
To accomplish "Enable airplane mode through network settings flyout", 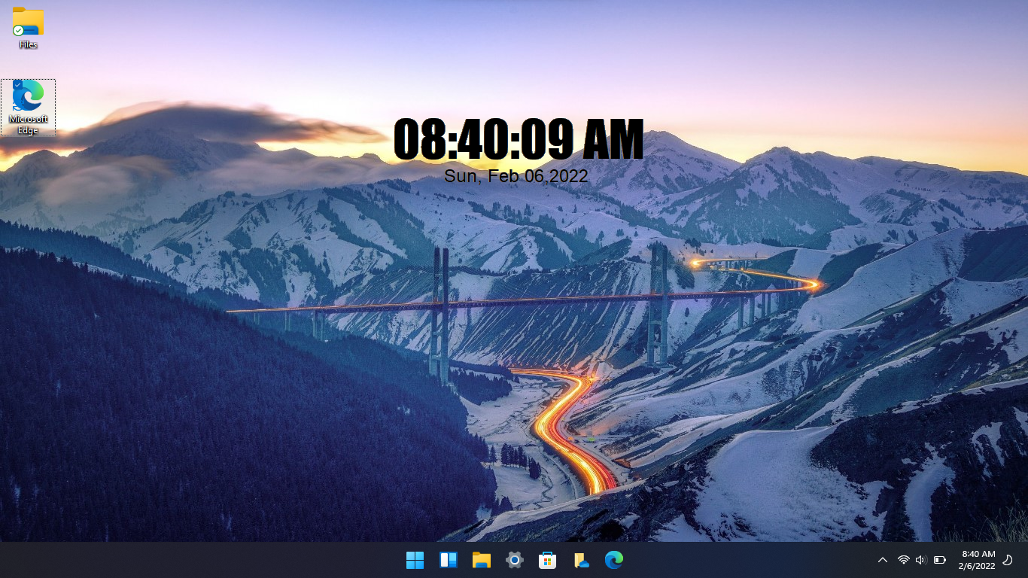I will [902, 560].
